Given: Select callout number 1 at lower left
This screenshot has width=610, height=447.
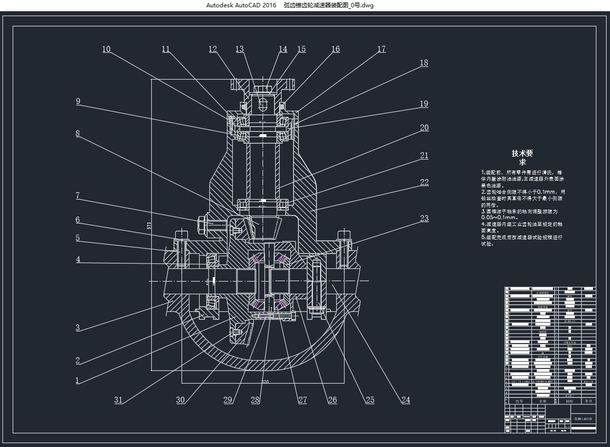Looking at the screenshot, I should click(x=77, y=380).
